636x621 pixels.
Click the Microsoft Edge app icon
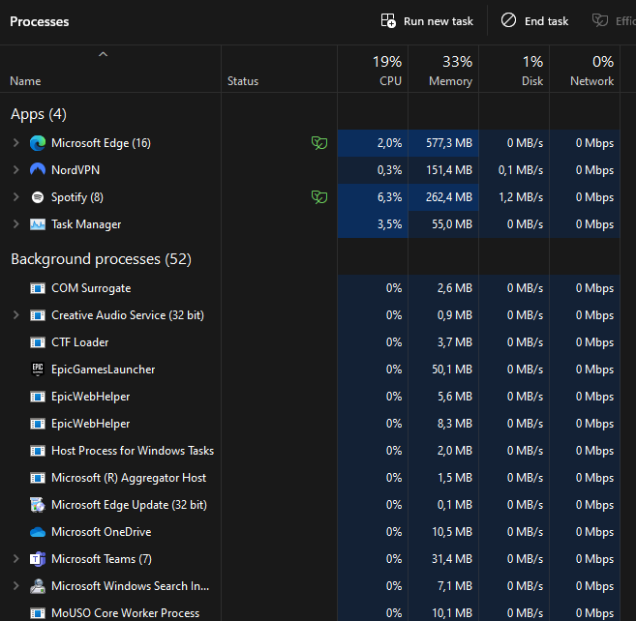pyautogui.click(x=38, y=143)
